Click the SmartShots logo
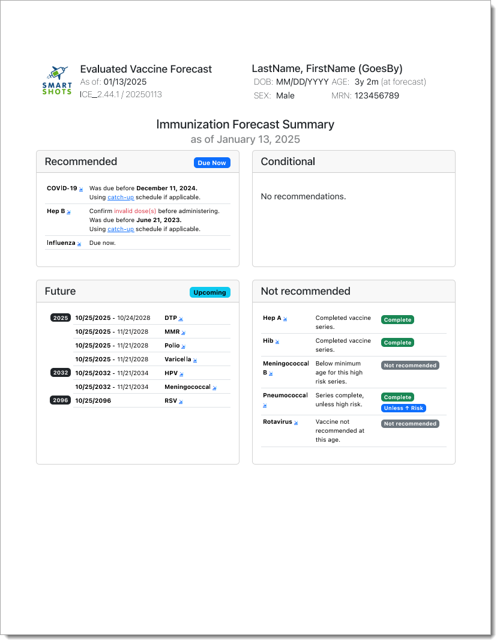This screenshot has height=644, width=500. click(x=57, y=80)
